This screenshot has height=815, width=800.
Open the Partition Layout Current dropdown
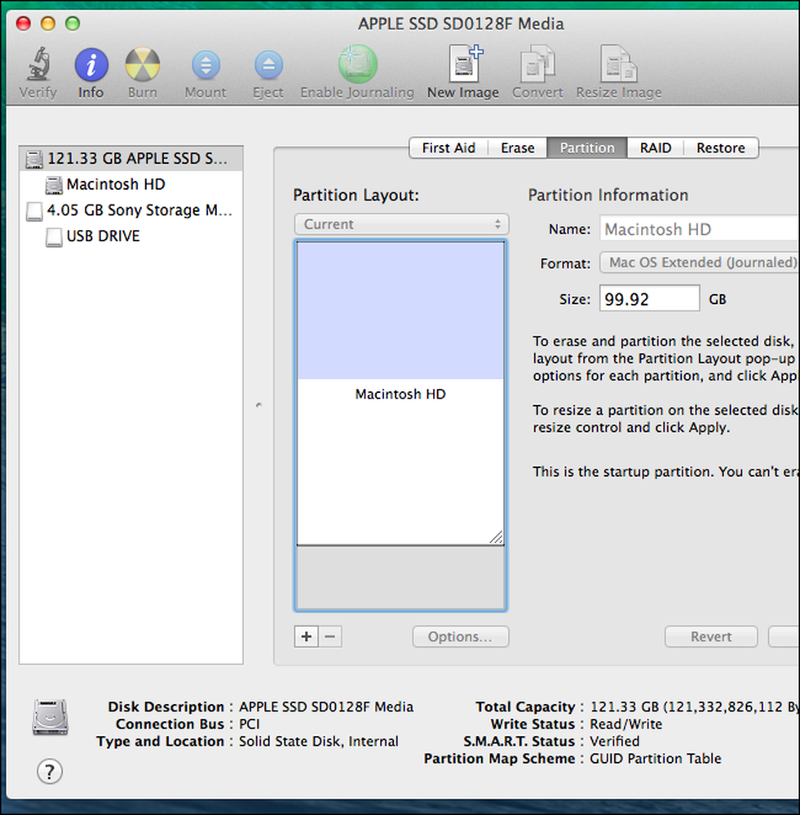click(401, 225)
